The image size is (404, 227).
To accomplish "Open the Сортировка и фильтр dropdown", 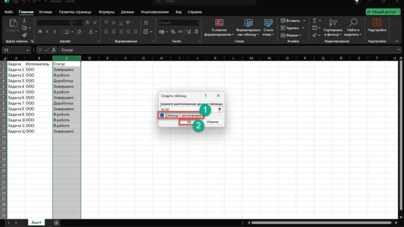I will (333, 27).
